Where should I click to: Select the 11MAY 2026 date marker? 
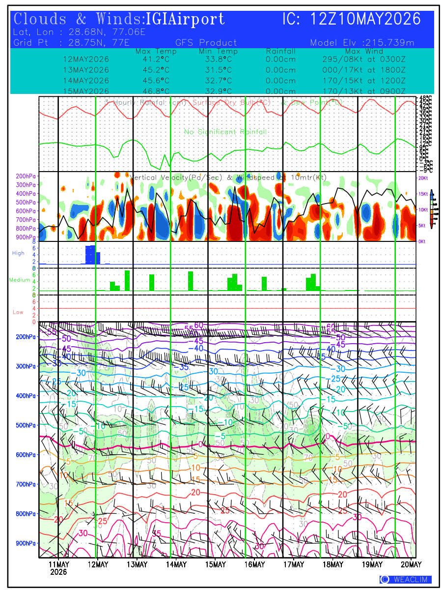click(x=59, y=568)
